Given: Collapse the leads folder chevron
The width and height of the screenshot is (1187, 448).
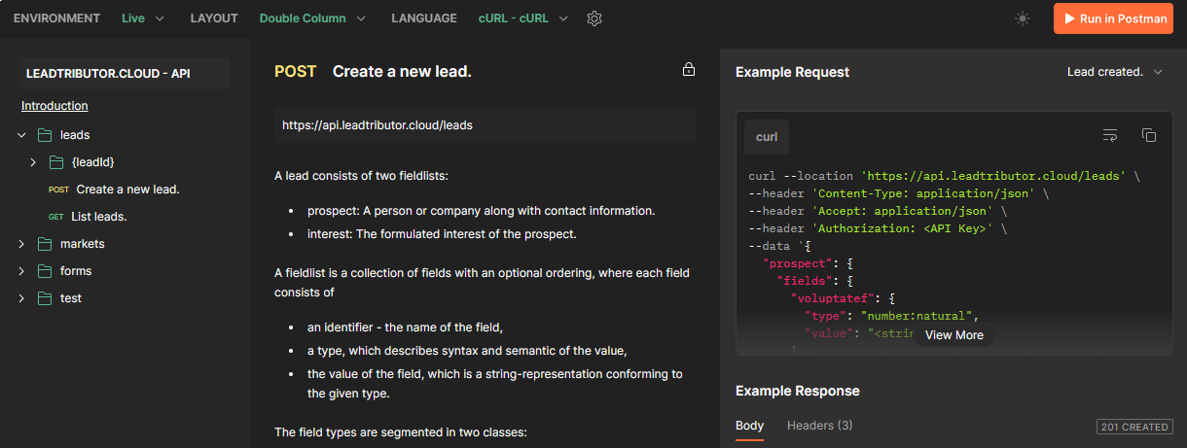Looking at the screenshot, I should tap(21, 135).
